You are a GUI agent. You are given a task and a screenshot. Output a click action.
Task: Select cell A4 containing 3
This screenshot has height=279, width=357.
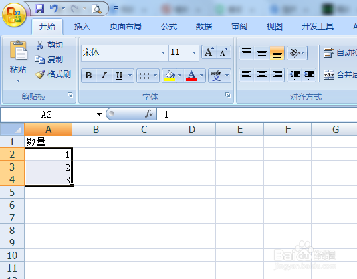tap(49, 179)
